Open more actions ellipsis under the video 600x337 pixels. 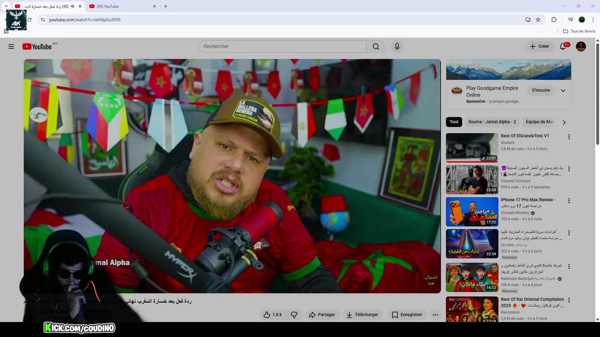[435, 315]
